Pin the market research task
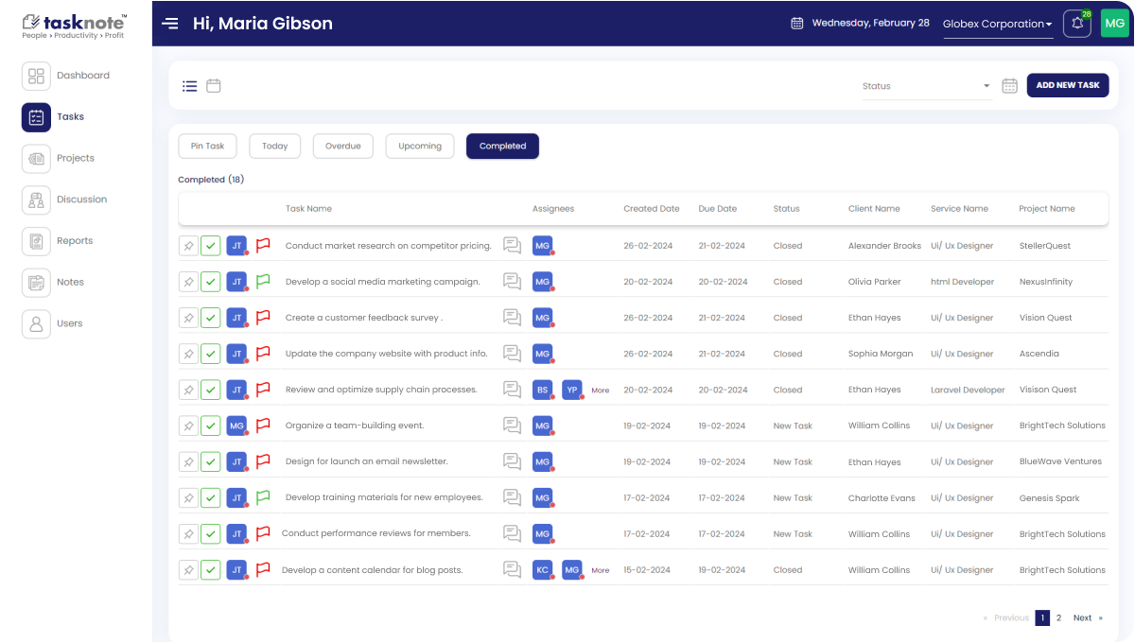The height and width of the screenshot is (643, 1135). point(188,246)
